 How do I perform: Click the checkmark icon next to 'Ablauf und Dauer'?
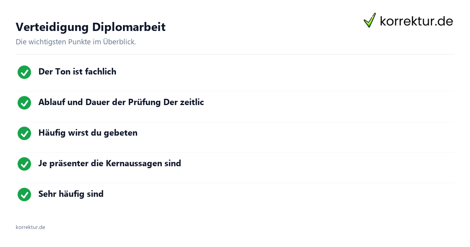[x=24, y=103]
